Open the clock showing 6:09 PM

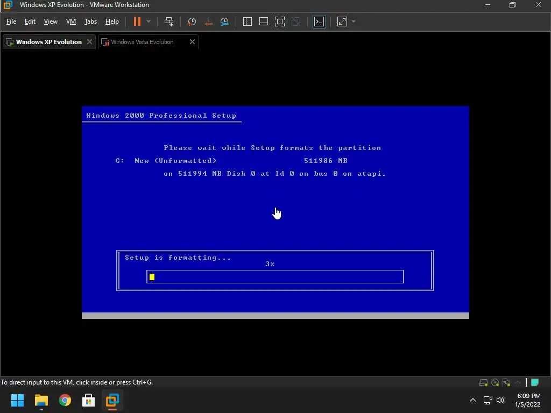point(528,400)
